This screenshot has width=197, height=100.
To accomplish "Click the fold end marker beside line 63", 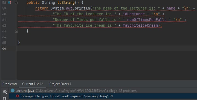I will [x=16, y=31].
